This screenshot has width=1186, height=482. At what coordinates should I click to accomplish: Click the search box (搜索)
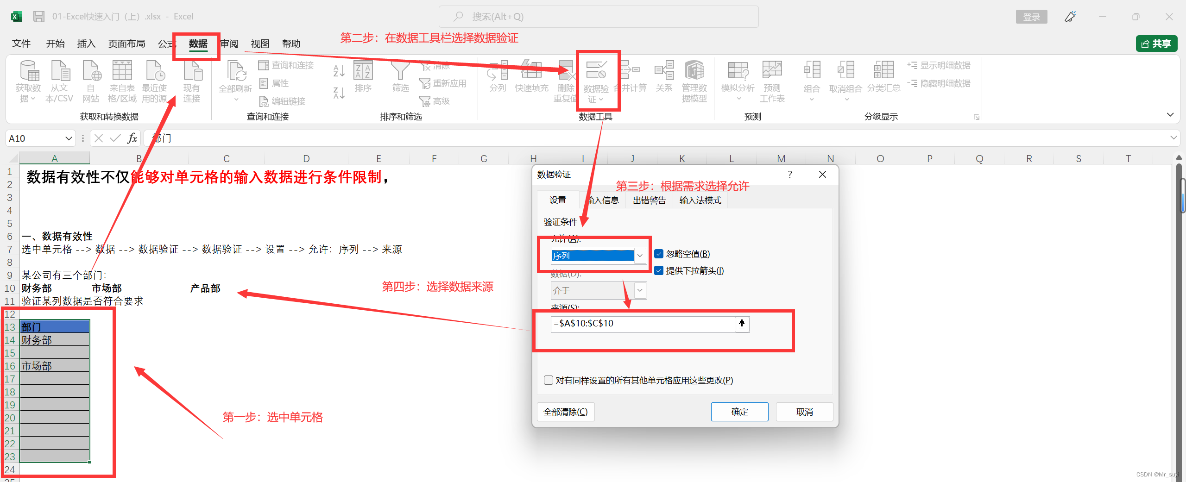point(598,17)
